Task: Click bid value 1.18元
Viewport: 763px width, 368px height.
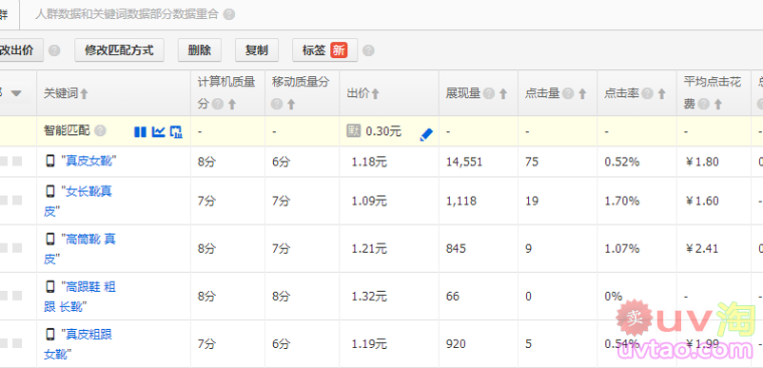Action: point(369,162)
